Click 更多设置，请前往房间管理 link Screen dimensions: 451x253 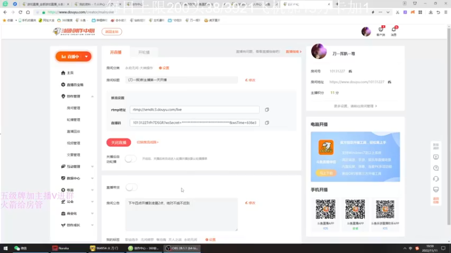(x=355, y=106)
